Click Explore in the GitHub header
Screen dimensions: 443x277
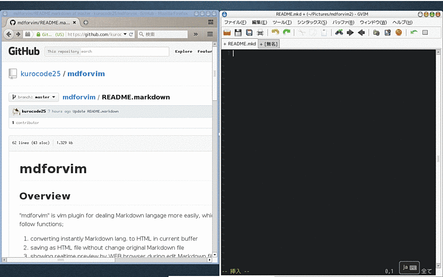pyautogui.click(x=184, y=51)
